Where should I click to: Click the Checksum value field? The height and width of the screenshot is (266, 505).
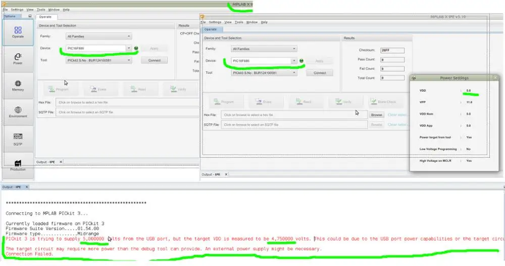coord(392,50)
